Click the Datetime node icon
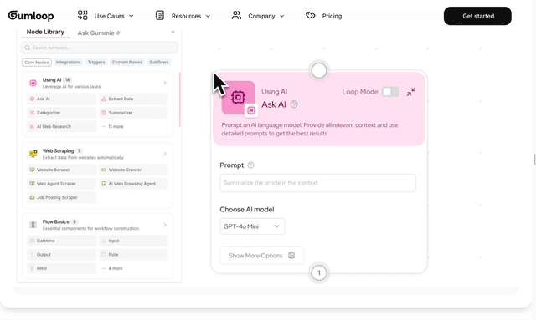The width and height of the screenshot is (536, 320). (x=32, y=241)
